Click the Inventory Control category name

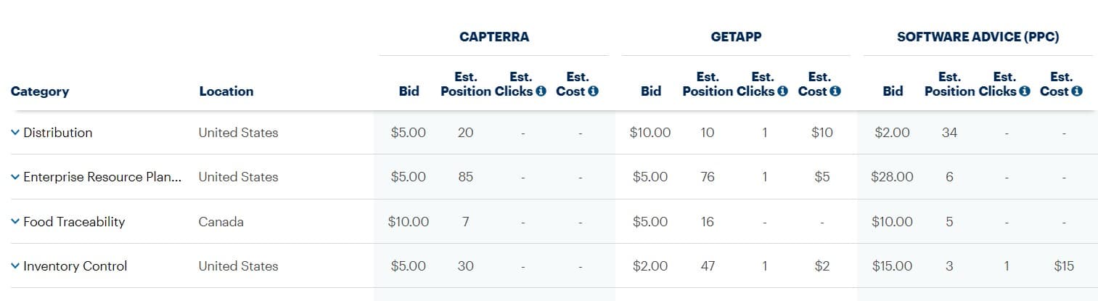[x=75, y=266]
